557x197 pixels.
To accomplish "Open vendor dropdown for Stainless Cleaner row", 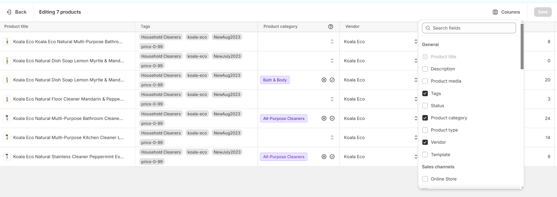I will 416,157.
